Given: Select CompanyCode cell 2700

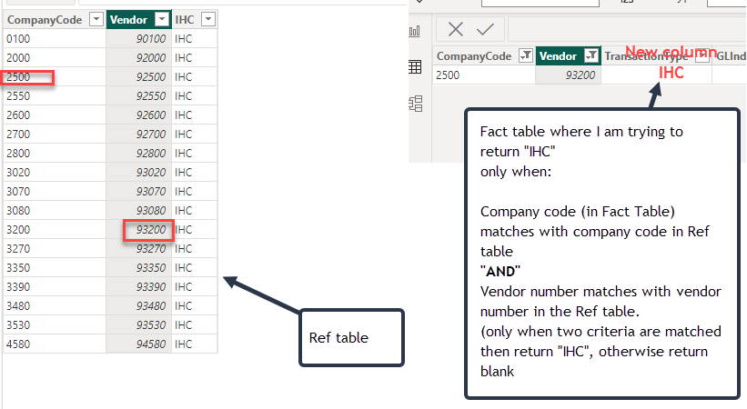Looking at the screenshot, I should tap(55, 134).
